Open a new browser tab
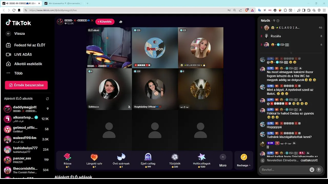The image size is (328, 184). coord(87,3)
